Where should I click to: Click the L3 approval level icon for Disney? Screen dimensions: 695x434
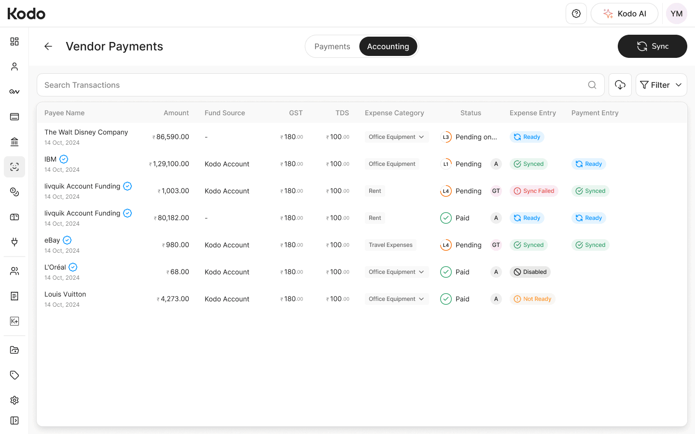click(x=446, y=137)
